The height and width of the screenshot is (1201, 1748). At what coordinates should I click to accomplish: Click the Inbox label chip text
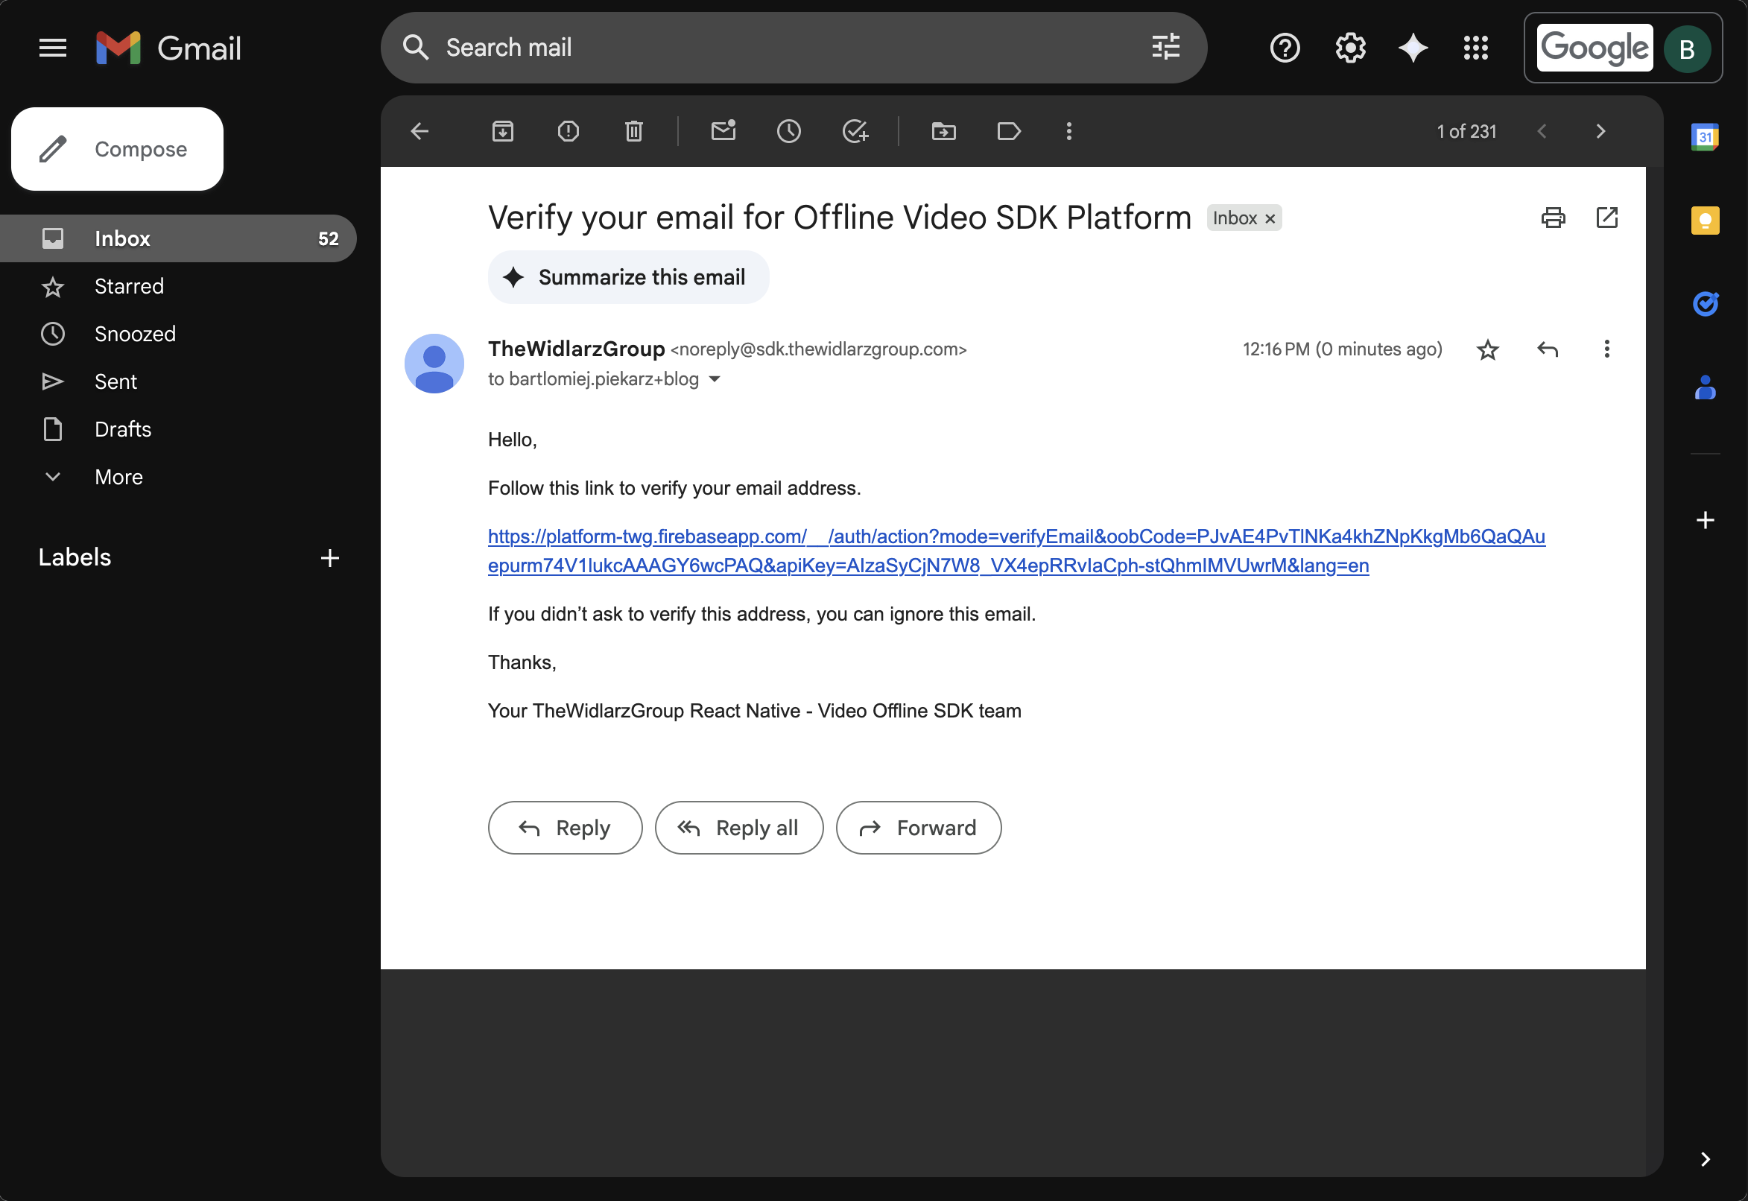1234,218
